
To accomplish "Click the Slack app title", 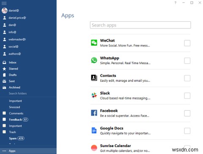I will pyautogui.click(x=105, y=93).
